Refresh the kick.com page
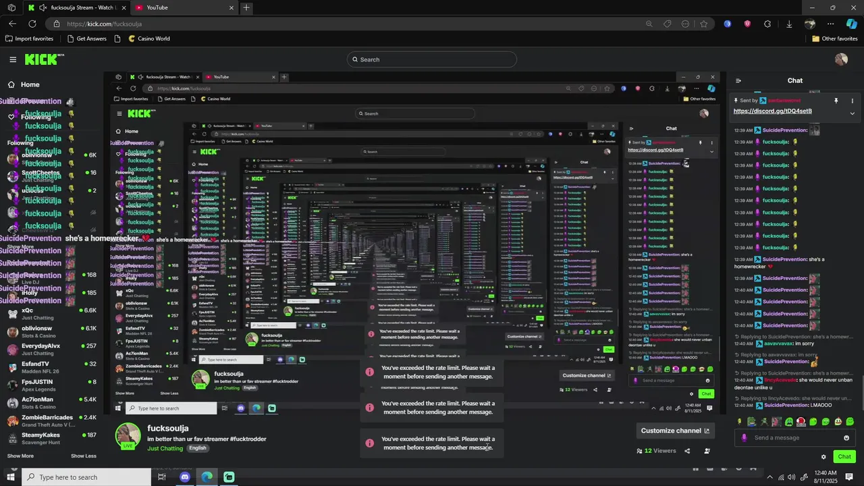864x486 pixels. (x=32, y=24)
